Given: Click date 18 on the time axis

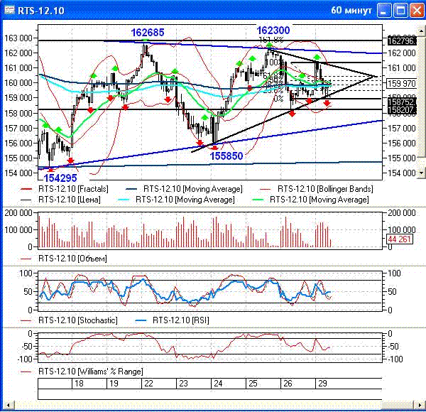Looking at the screenshot, I should (x=79, y=384).
